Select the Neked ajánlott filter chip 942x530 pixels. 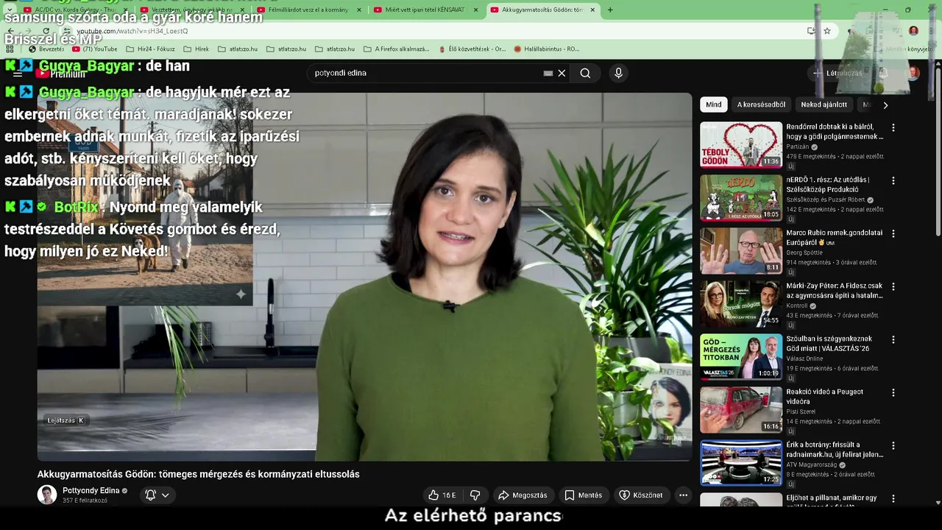824,105
